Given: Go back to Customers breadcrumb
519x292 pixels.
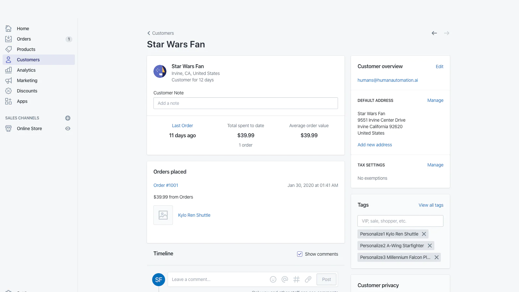Looking at the screenshot, I should (x=161, y=33).
